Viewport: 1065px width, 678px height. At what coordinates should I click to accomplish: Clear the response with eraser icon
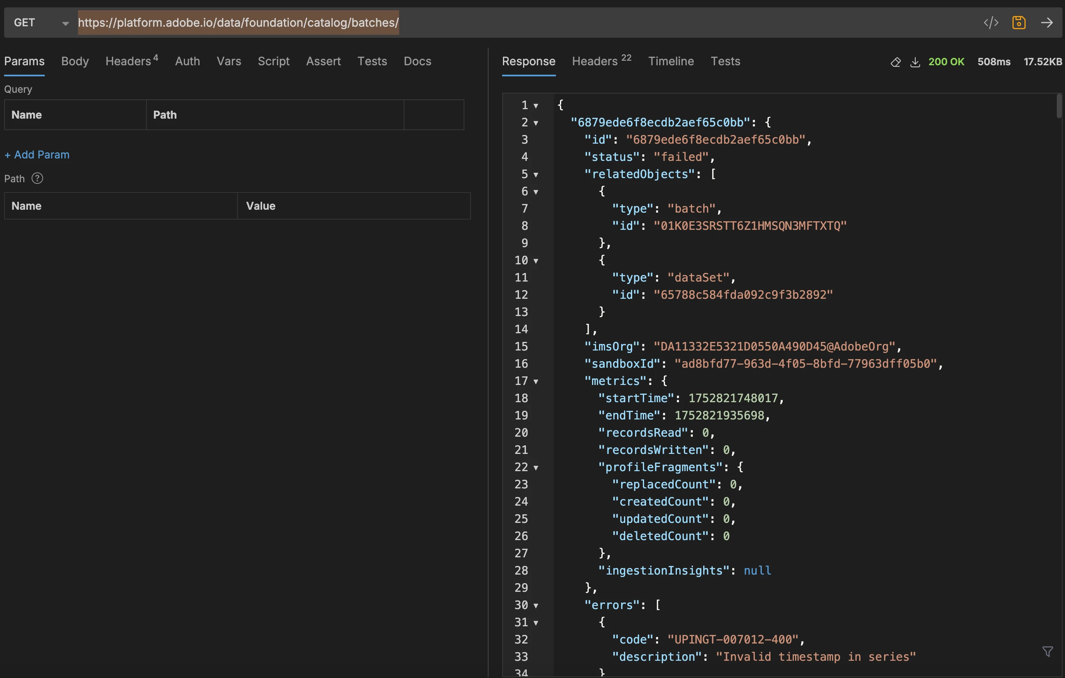[895, 62]
